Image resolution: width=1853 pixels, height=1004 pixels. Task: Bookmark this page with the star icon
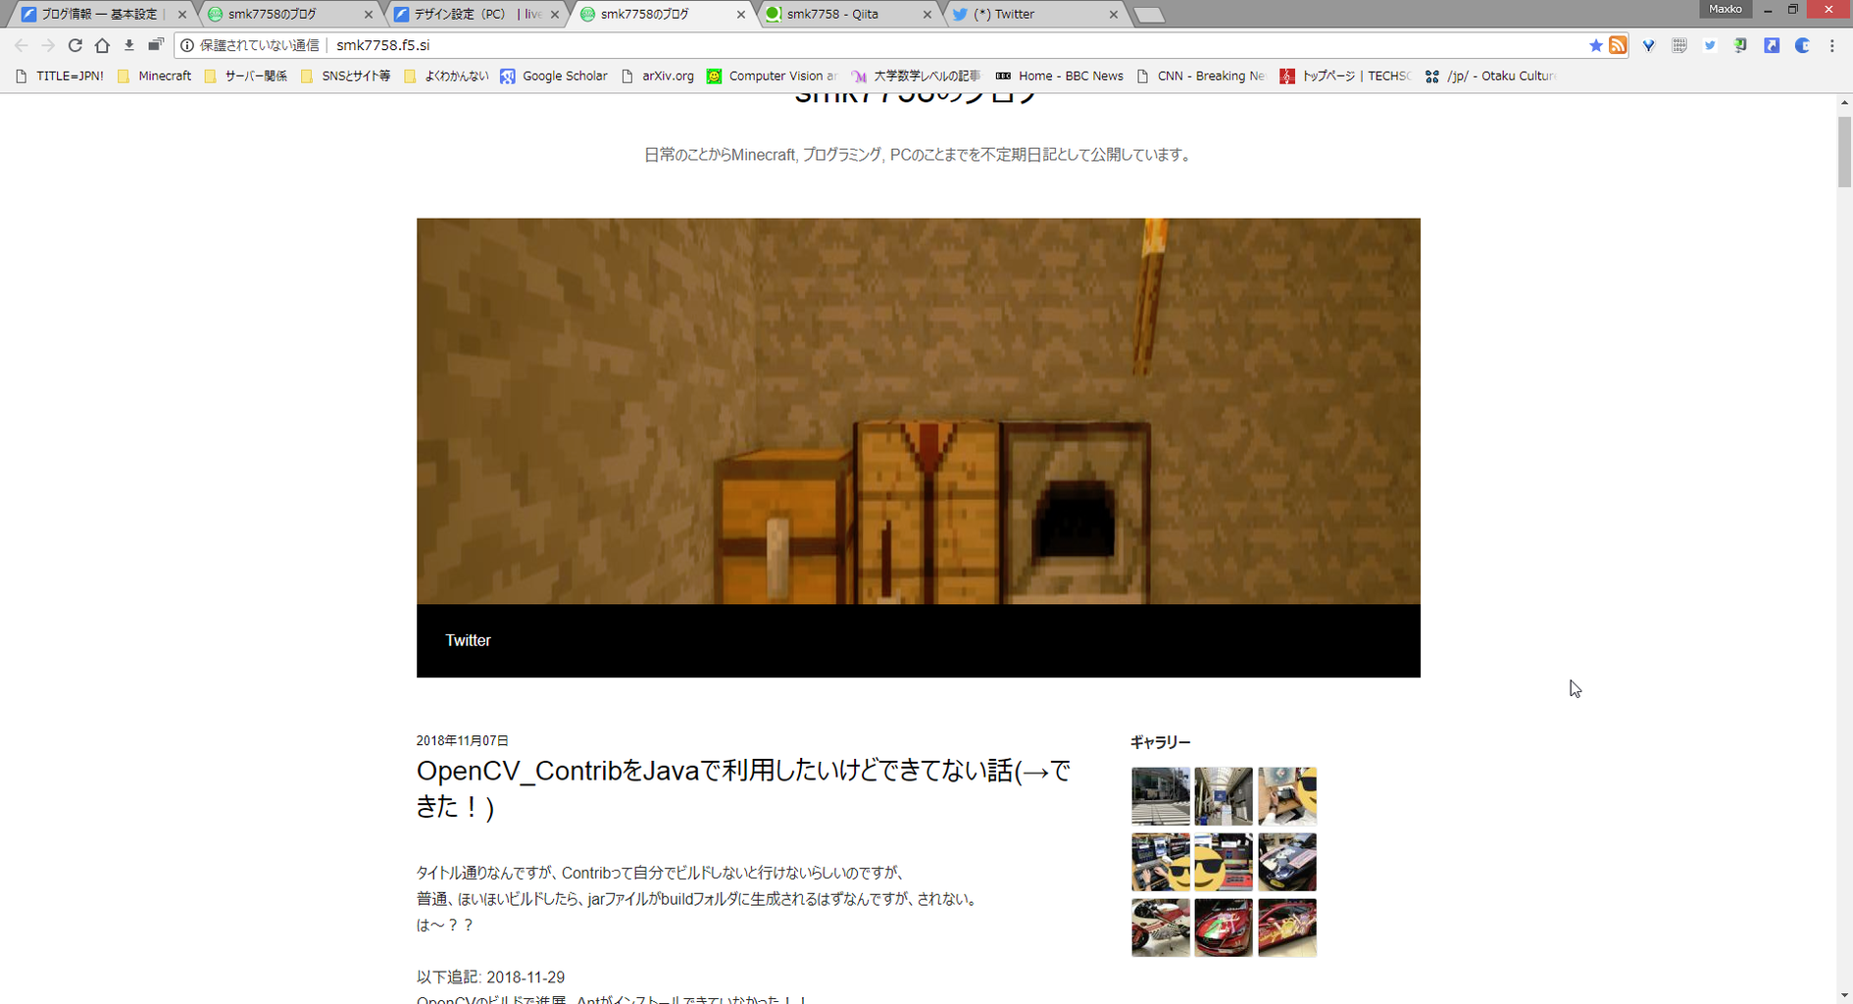(x=1595, y=45)
